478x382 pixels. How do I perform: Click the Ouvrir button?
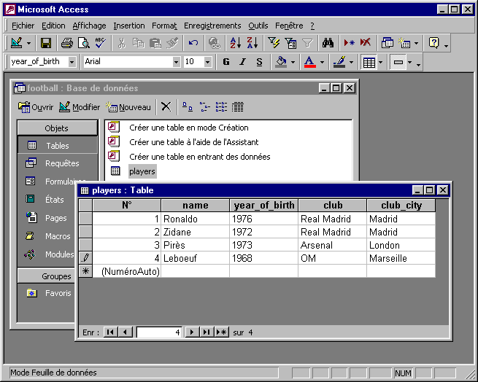36,107
